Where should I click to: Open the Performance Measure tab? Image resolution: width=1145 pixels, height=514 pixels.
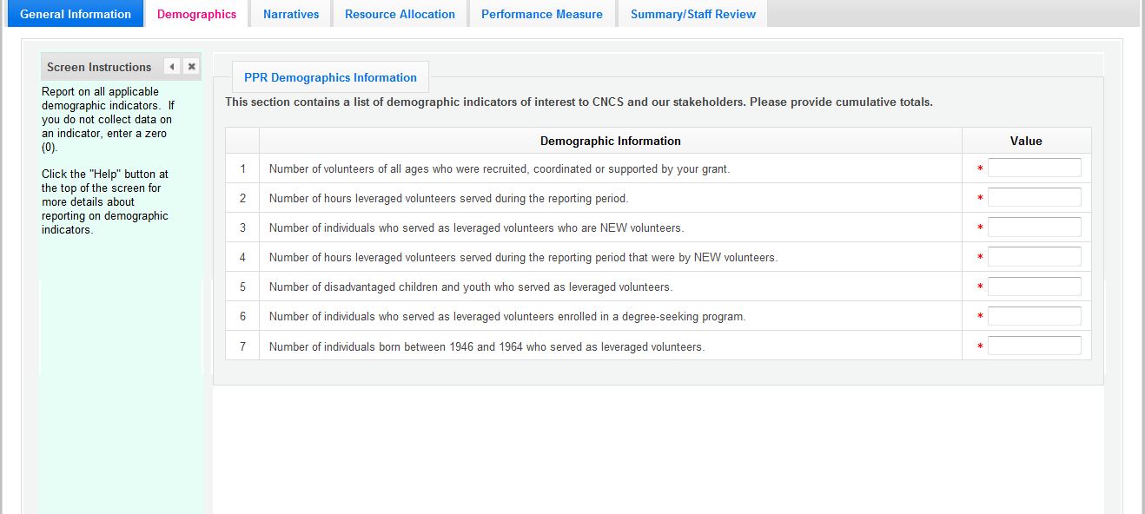541,14
